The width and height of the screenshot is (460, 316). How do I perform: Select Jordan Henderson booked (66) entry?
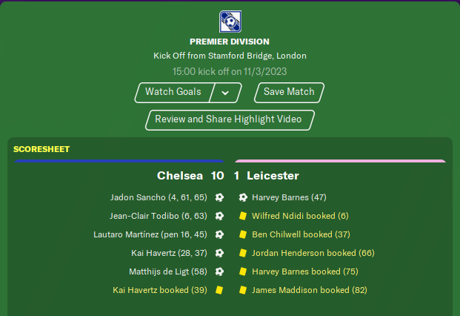(x=313, y=253)
